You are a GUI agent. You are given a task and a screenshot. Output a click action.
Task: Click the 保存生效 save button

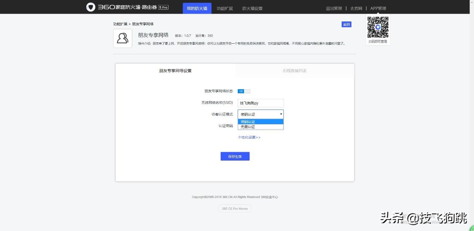click(x=235, y=156)
